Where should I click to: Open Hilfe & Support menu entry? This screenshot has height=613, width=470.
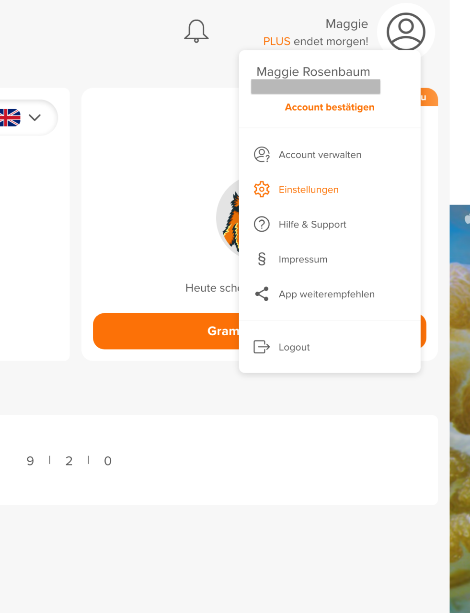[x=330, y=224]
